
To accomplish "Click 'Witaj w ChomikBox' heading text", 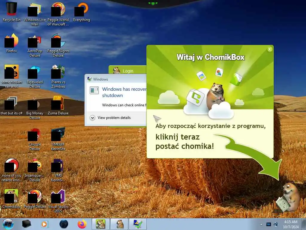I will coord(211,57).
